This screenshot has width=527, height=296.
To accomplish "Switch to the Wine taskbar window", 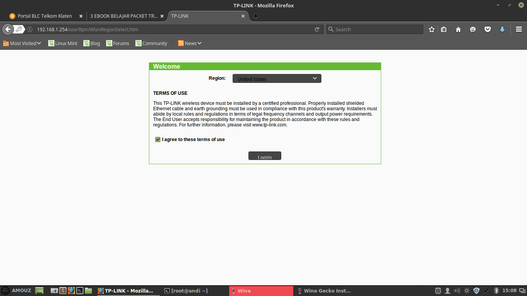I will pyautogui.click(x=261, y=291).
